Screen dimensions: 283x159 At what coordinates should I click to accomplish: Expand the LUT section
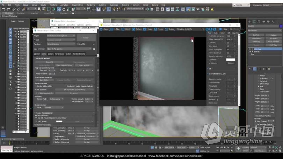(x=211, y=69)
